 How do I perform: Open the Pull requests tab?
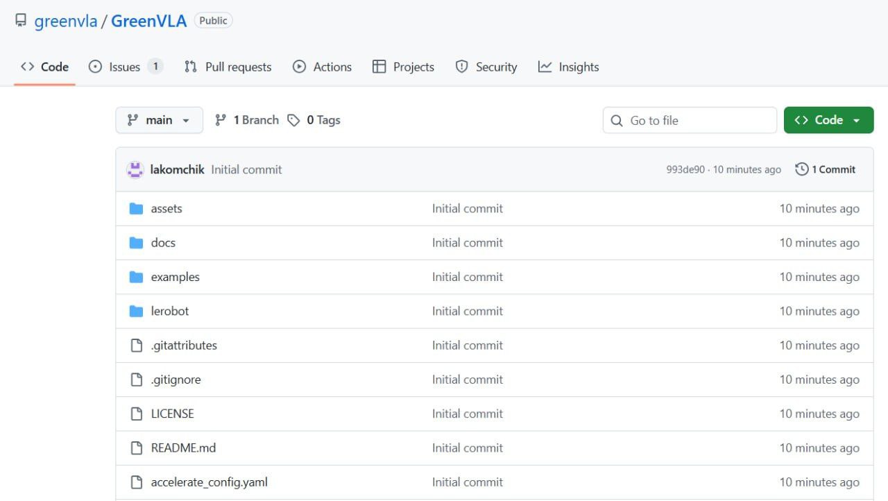tap(228, 67)
